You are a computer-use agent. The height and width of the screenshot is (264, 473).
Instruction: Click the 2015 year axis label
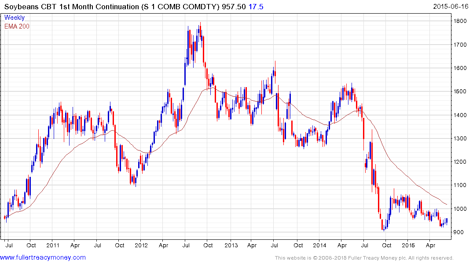pos(408,245)
